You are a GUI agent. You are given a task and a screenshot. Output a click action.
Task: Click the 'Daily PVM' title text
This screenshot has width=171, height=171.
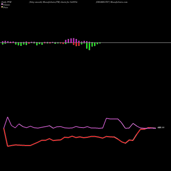coord(6,2)
